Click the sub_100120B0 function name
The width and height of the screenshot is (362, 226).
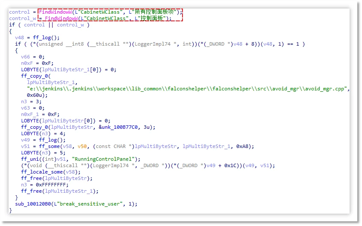[33, 204]
